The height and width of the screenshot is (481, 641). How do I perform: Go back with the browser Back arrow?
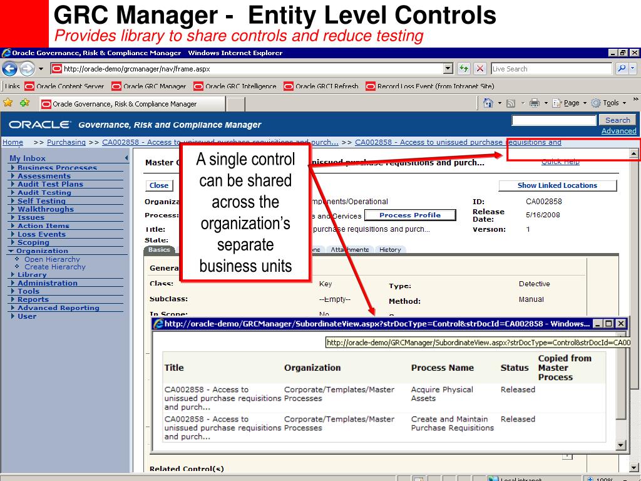(x=10, y=69)
